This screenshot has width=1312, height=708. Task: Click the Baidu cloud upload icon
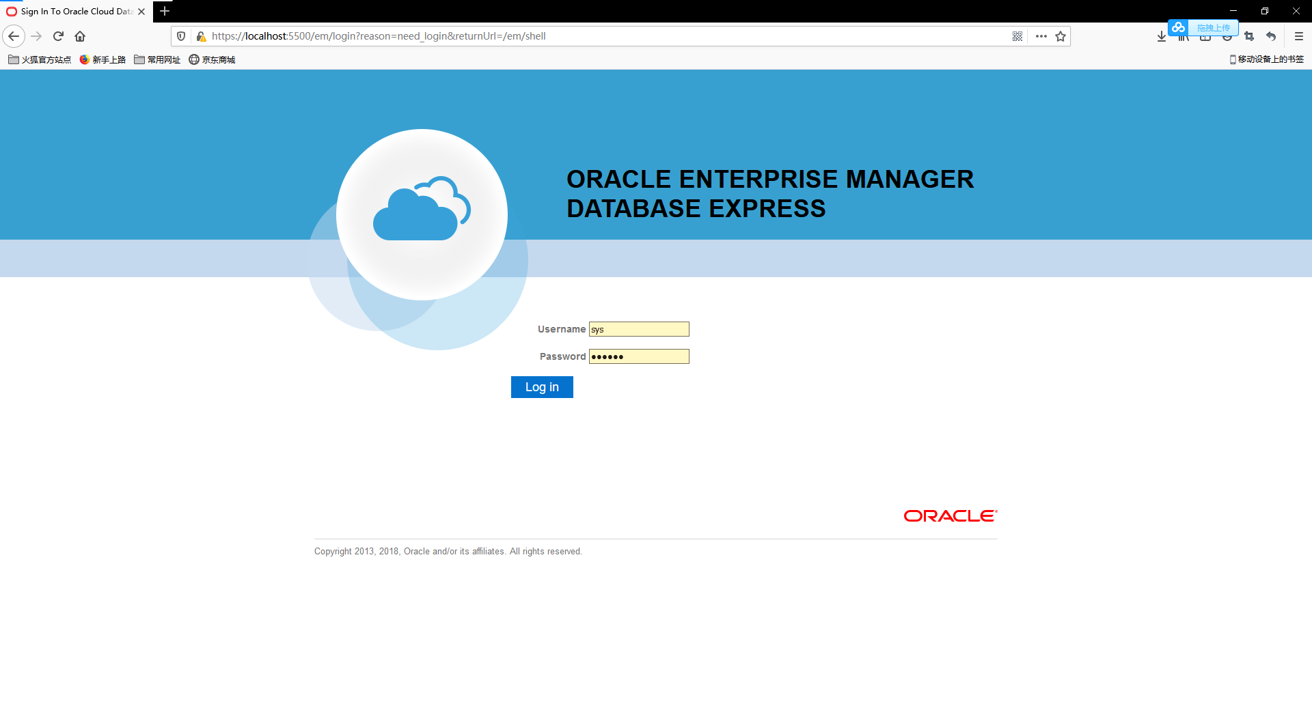pyautogui.click(x=1178, y=27)
